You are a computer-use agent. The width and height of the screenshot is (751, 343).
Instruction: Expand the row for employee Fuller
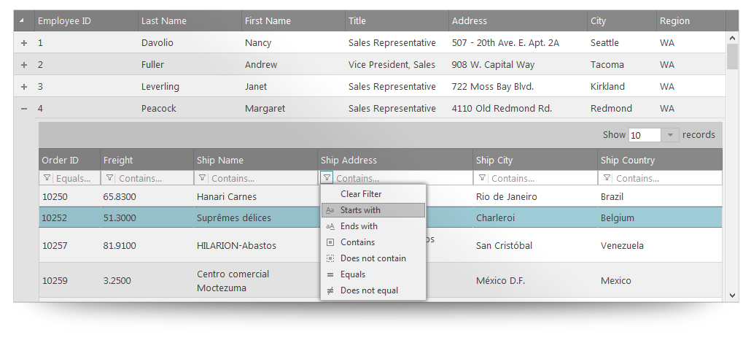coord(24,65)
